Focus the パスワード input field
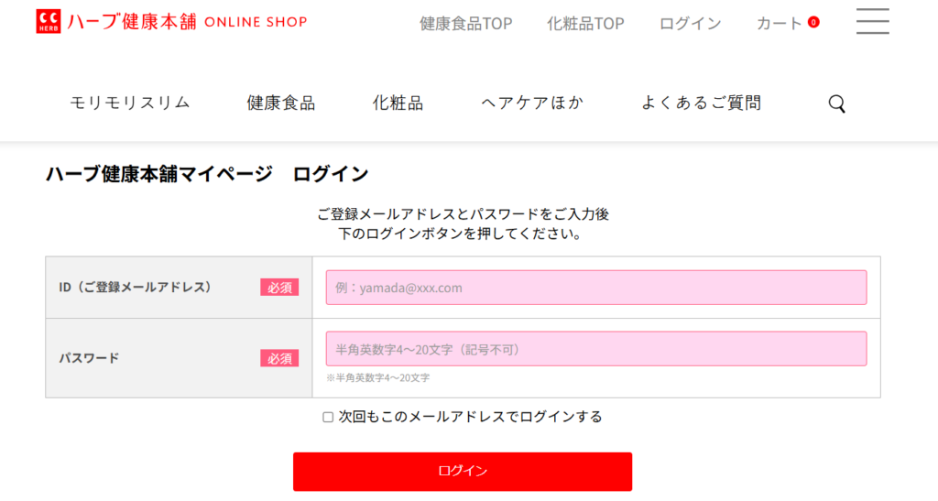This screenshot has width=938, height=501. point(596,349)
